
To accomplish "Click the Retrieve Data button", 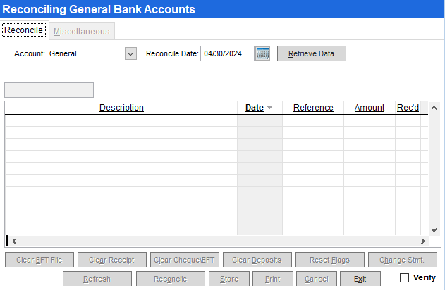I will 311,53.
